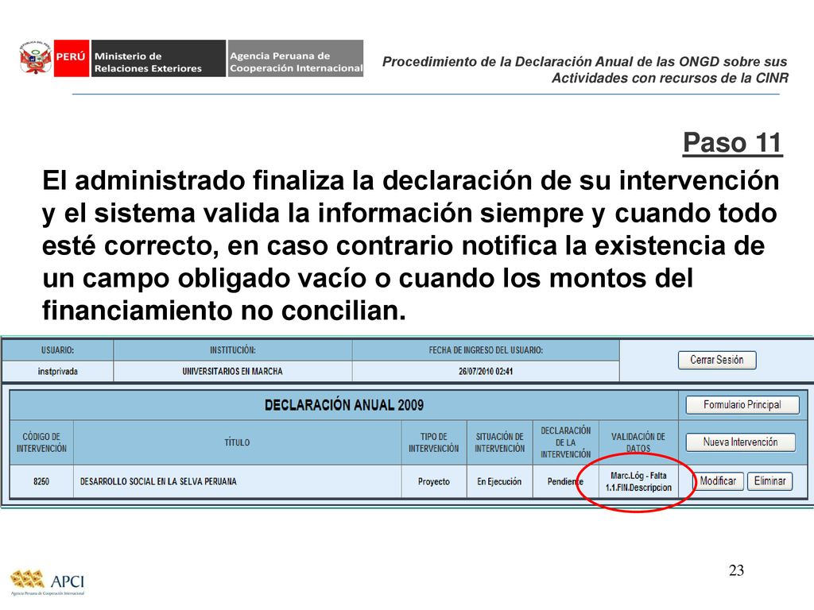Click the En Ejecución status cell
This screenshot has width=814, height=610.
click(499, 481)
